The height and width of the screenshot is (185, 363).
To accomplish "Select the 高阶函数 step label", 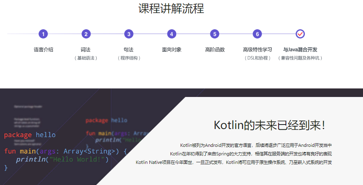I will [215, 49].
